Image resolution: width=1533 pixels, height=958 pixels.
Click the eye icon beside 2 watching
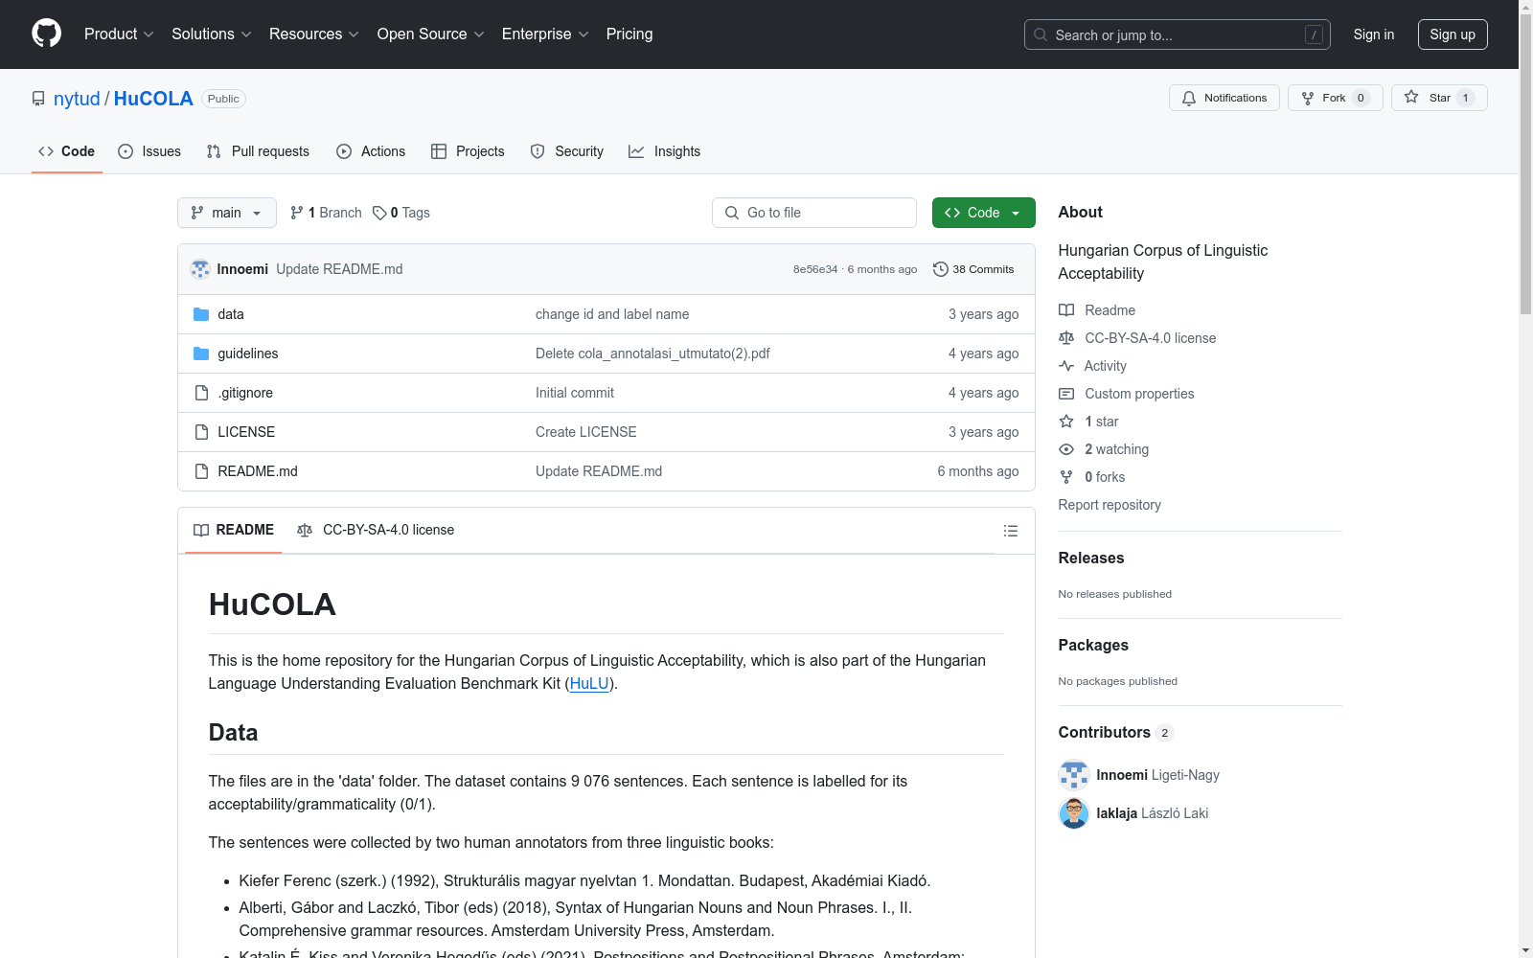point(1066,449)
